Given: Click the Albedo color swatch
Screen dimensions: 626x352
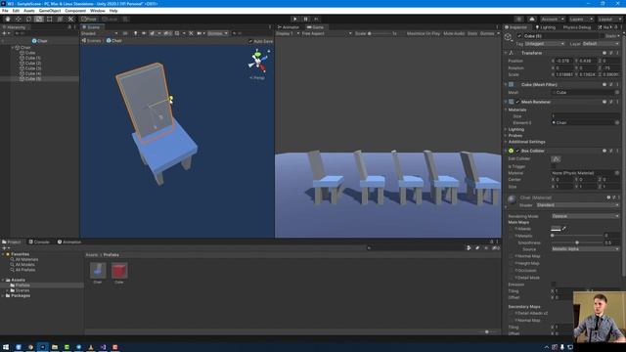Looking at the screenshot, I should pyautogui.click(x=556, y=229).
